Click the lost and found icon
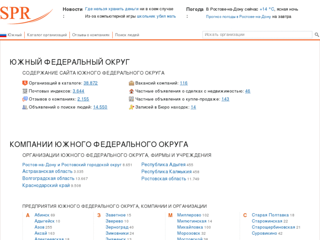The height and width of the screenshot is (240, 320). coord(132,107)
